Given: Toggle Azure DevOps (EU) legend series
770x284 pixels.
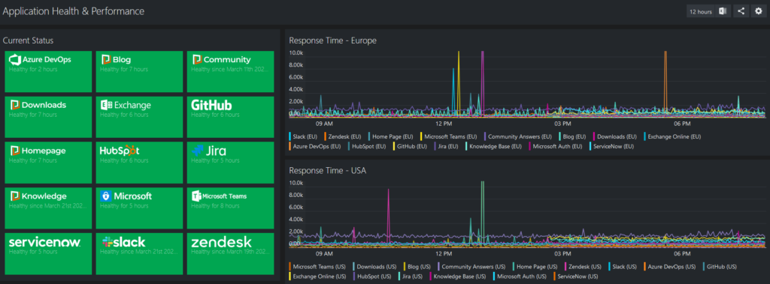Looking at the screenshot, I should coord(315,146).
